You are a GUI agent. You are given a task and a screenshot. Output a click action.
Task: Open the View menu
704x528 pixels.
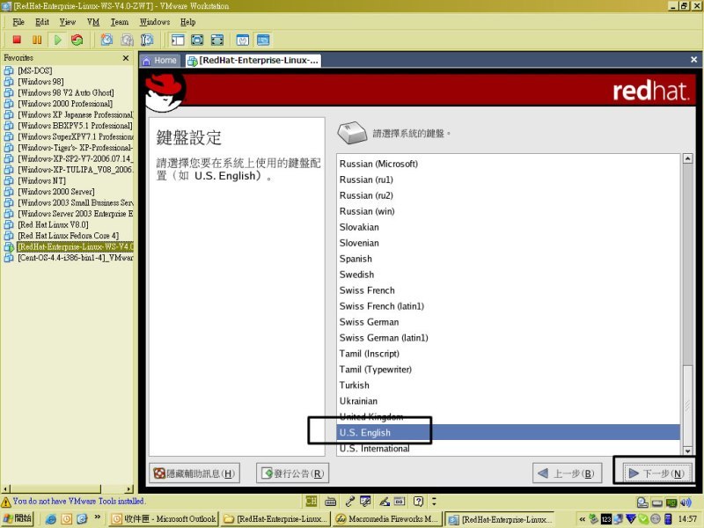pos(68,22)
